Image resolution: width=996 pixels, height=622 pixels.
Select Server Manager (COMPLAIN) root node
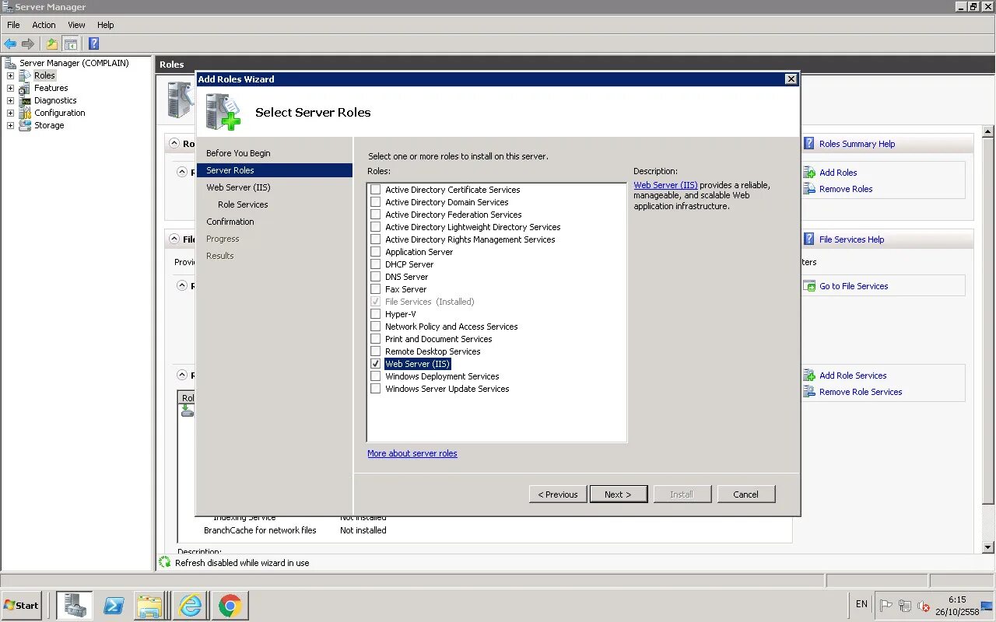pos(74,63)
